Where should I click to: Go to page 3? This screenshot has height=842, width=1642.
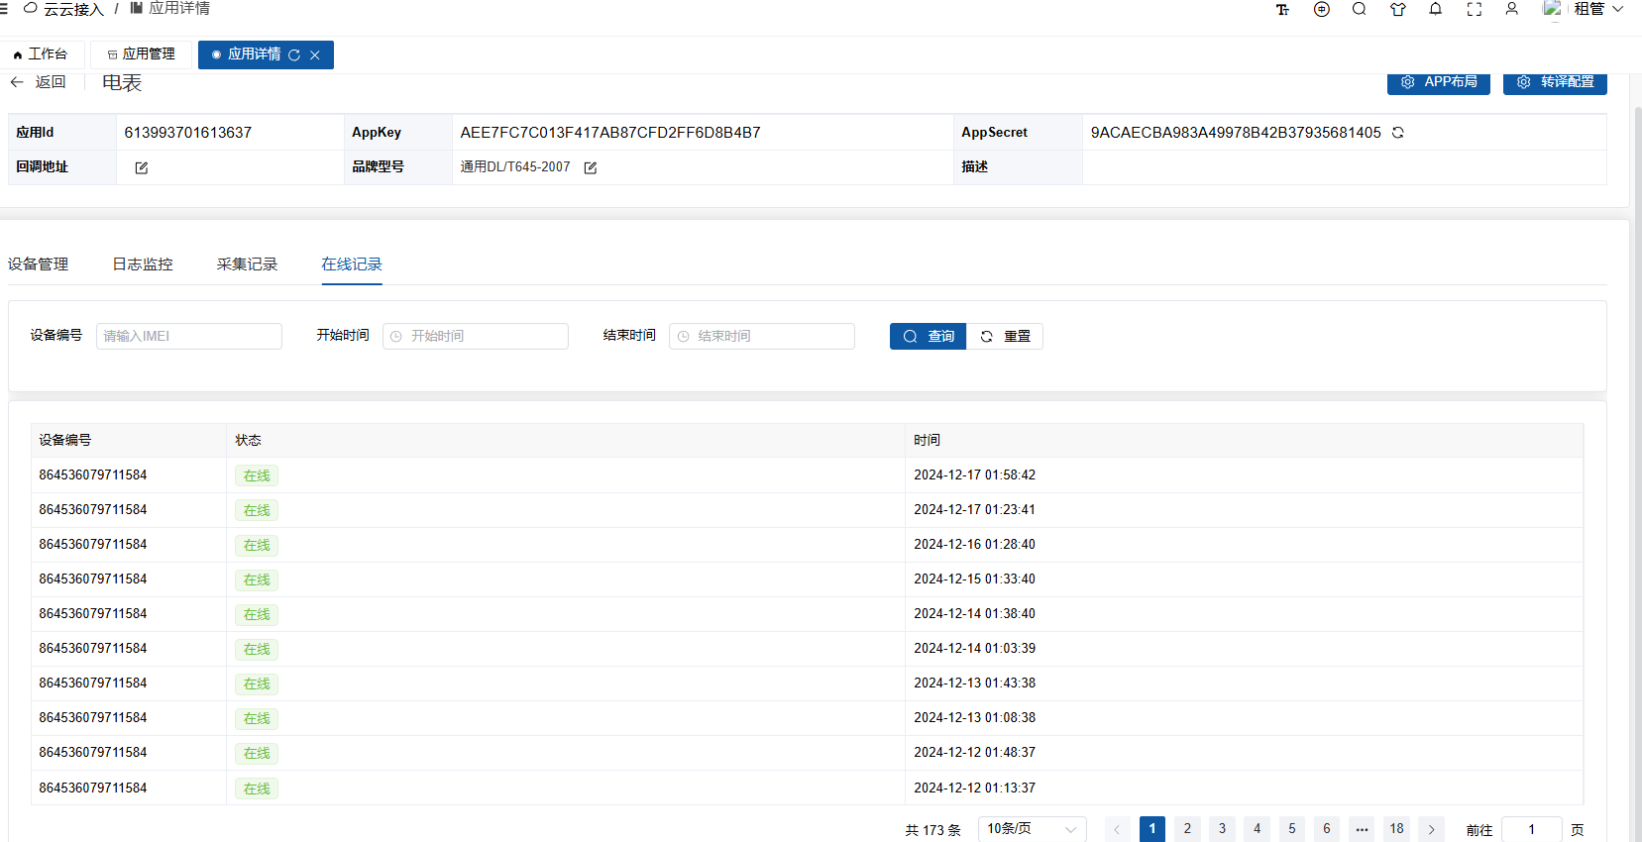click(x=1222, y=829)
